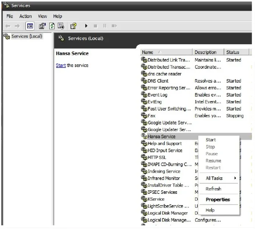Click the Start Service play icon

click(x=86, y=26)
